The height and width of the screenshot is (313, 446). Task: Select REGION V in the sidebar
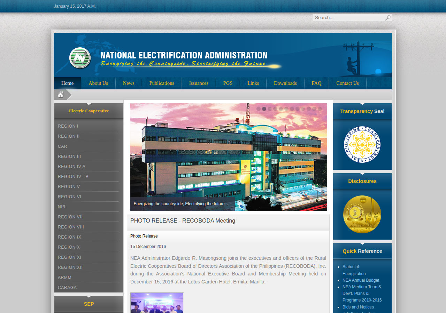click(x=69, y=187)
